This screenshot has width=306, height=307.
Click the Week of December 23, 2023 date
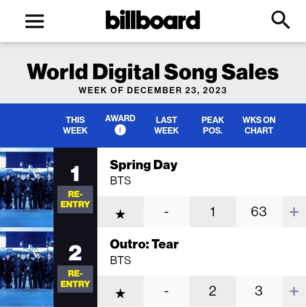(153, 90)
